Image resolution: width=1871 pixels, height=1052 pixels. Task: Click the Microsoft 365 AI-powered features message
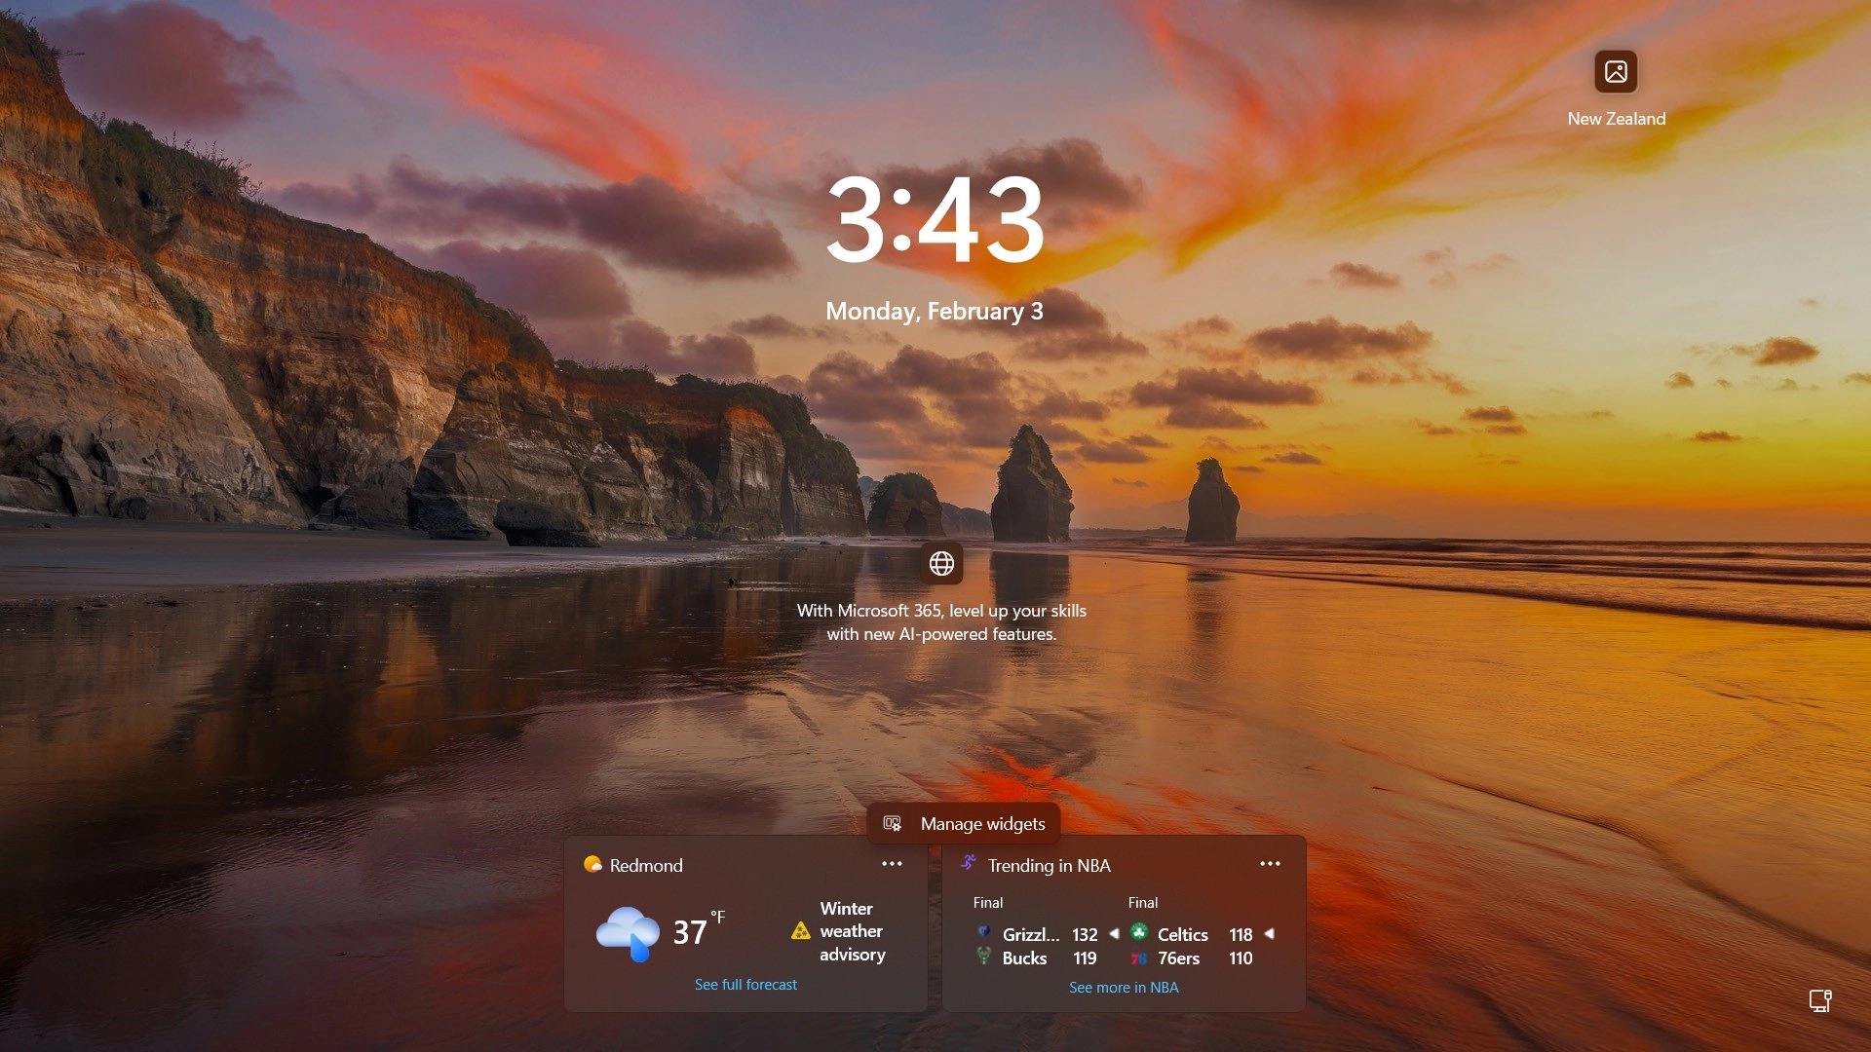[x=941, y=622]
